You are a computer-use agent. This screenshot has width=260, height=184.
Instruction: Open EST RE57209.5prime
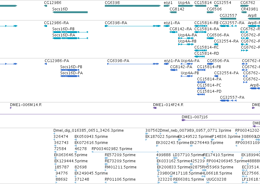[x=106, y=158]
